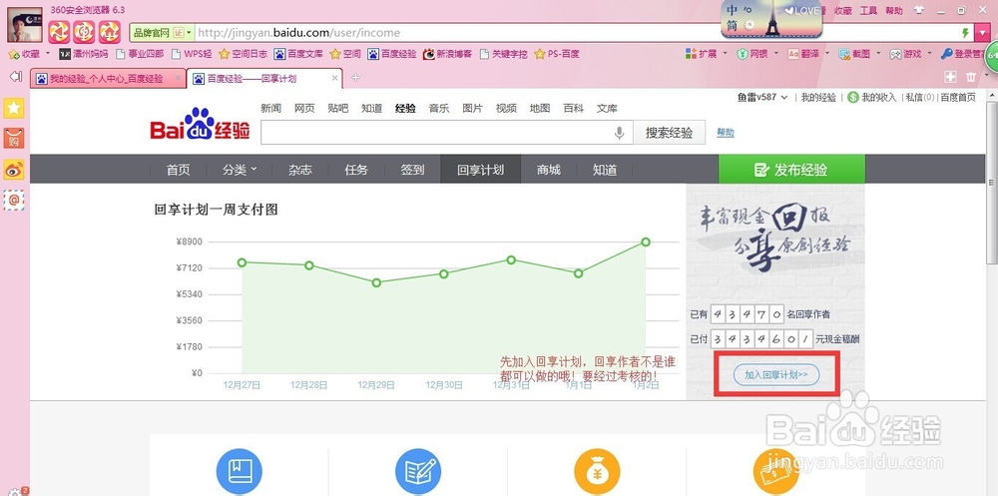Image resolution: width=998 pixels, height=496 pixels.
Task: Go to the 首页 nav item
Action: pyautogui.click(x=179, y=170)
